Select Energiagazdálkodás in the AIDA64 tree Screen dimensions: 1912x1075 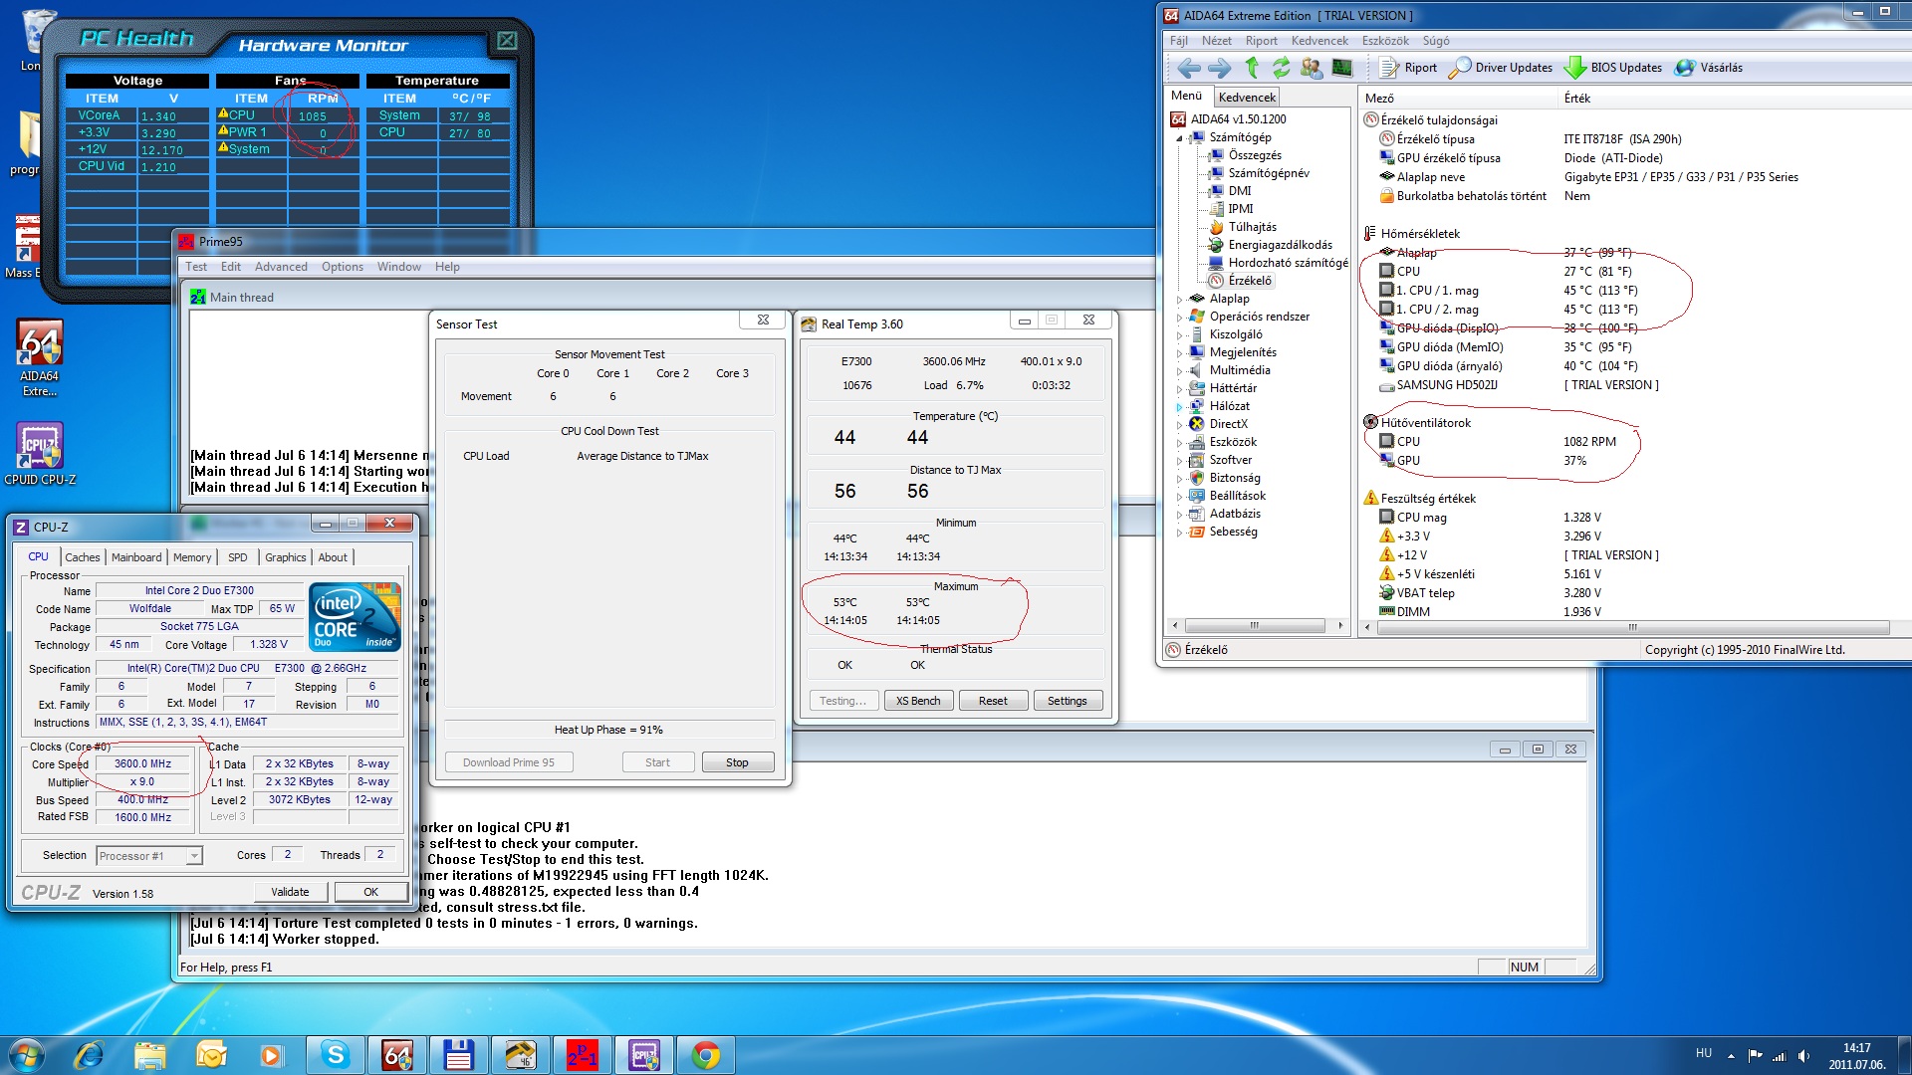coord(1280,245)
